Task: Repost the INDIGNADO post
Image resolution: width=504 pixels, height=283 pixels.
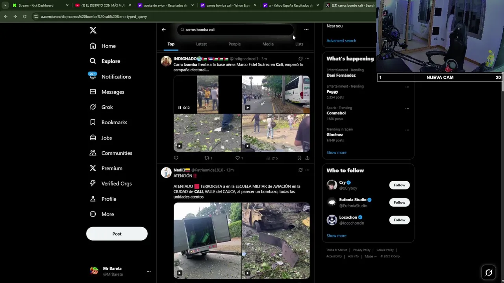Action: 208,158
